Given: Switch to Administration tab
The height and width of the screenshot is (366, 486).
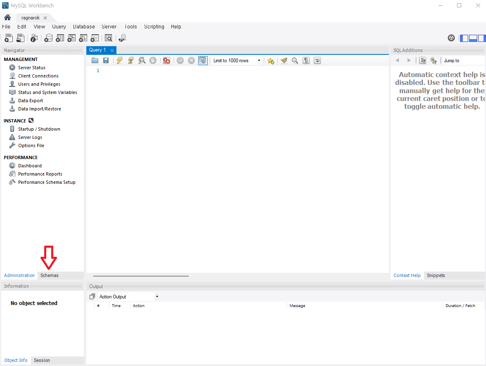Looking at the screenshot, I should pos(19,275).
